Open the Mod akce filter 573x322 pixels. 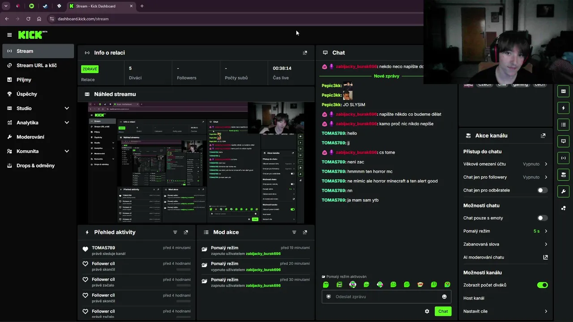click(x=294, y=232)
